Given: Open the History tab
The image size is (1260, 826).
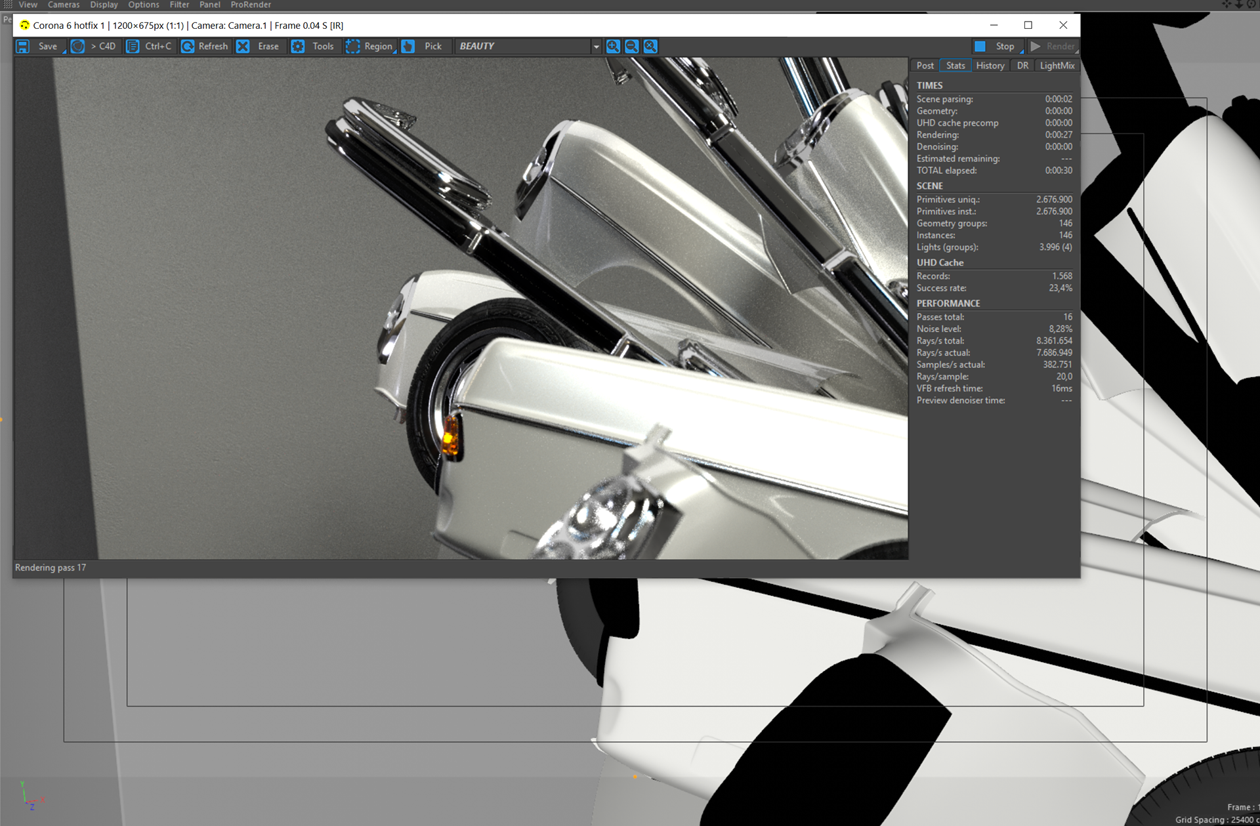Looking at the screenshot, I should tap(990, 66).
